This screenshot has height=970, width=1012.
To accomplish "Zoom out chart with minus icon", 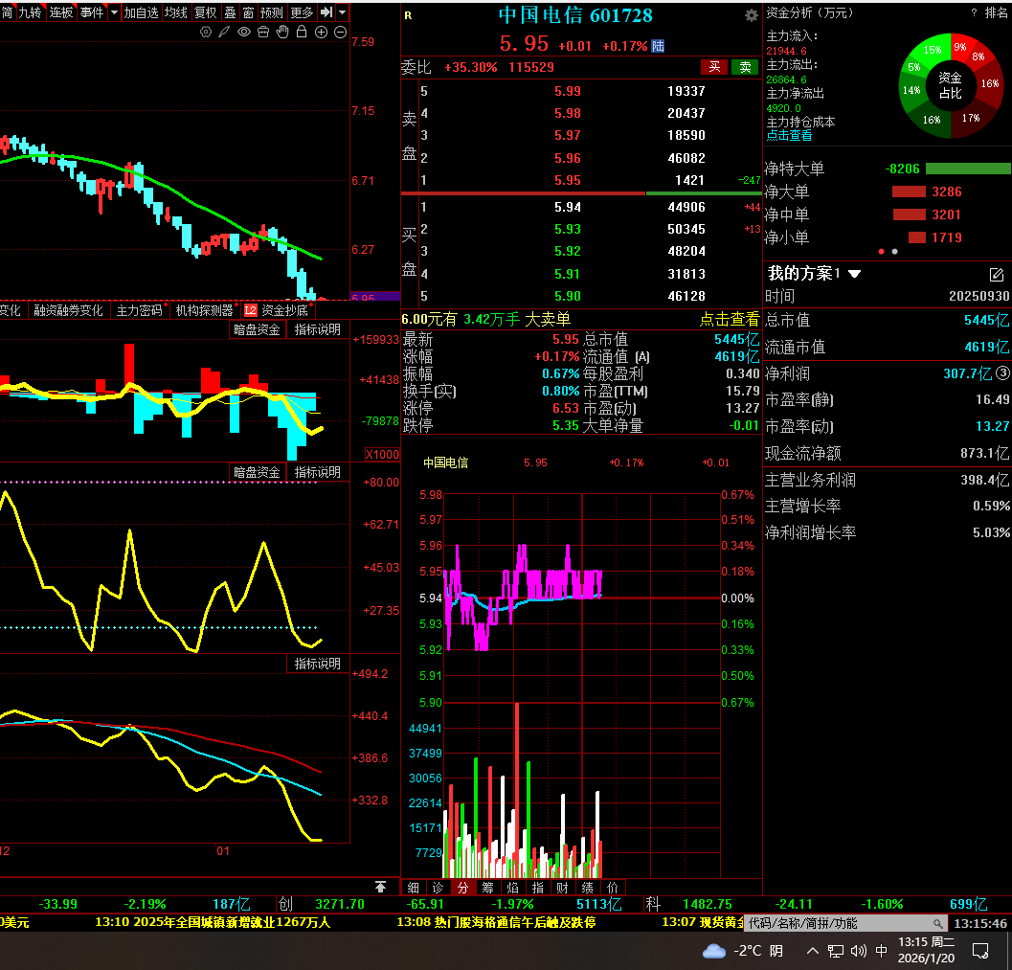I will (340, 32).
